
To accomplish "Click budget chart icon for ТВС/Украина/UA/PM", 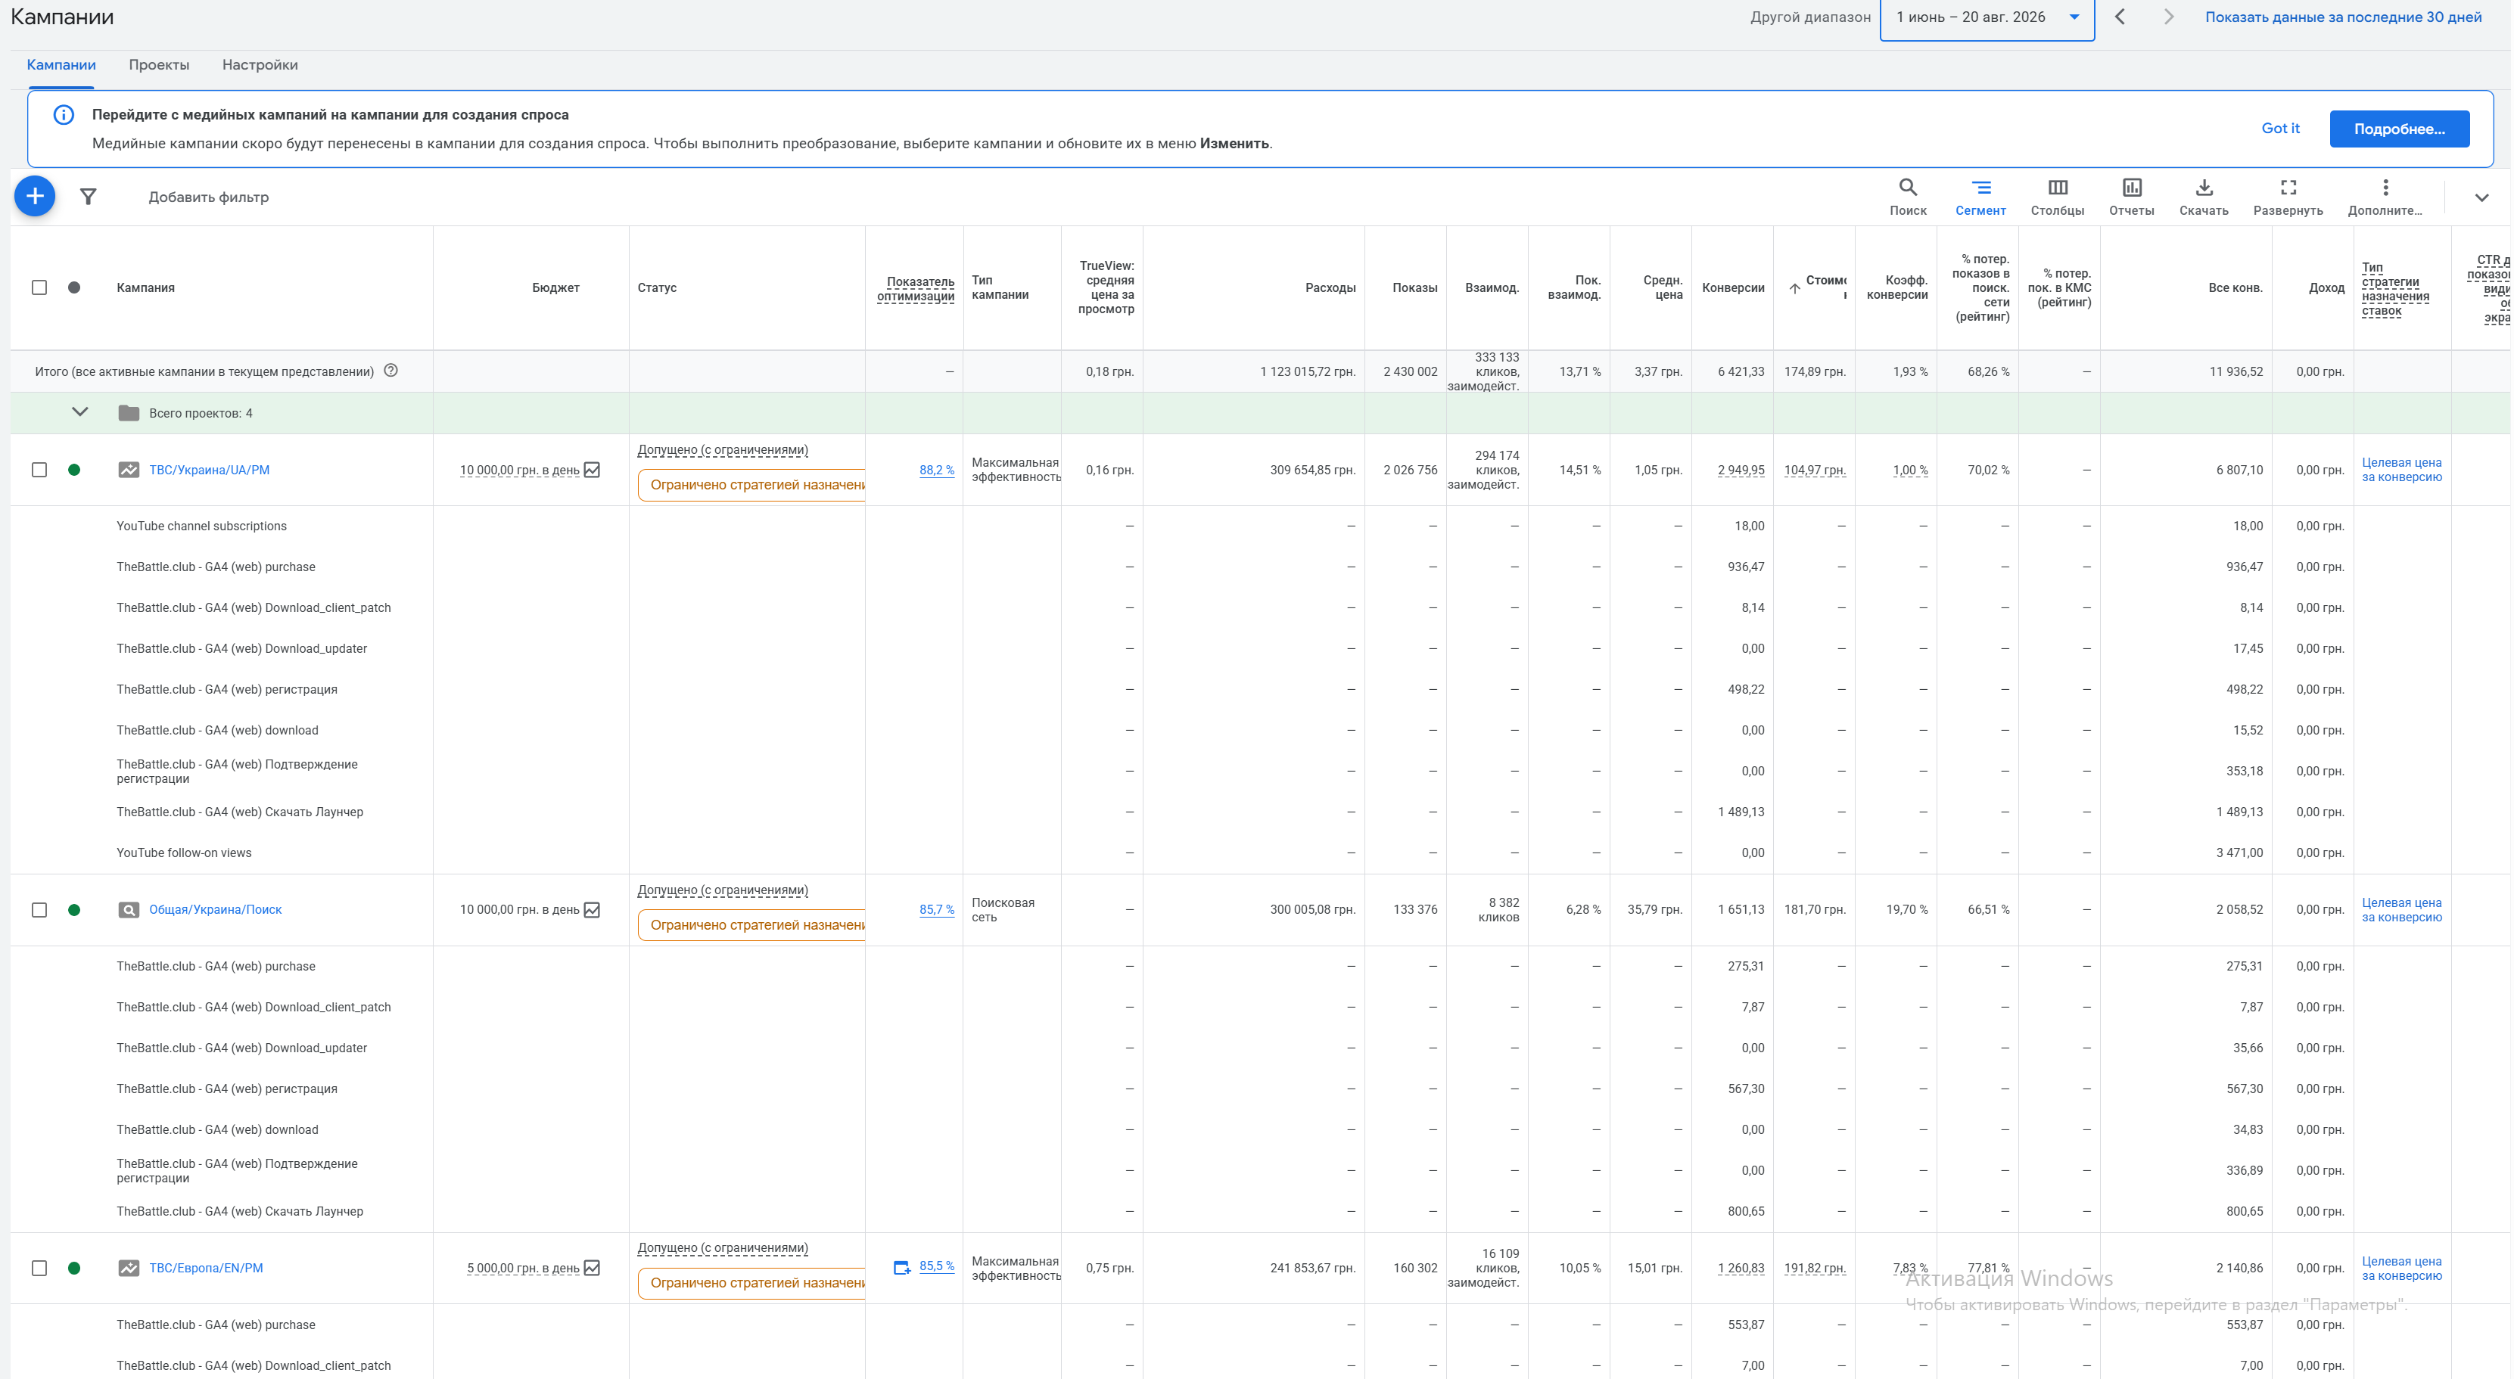I will tap(591, 470).
